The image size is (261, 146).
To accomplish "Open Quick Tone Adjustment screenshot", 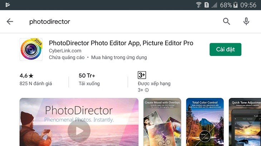I will pyautogui.click(x=245, y=122).
